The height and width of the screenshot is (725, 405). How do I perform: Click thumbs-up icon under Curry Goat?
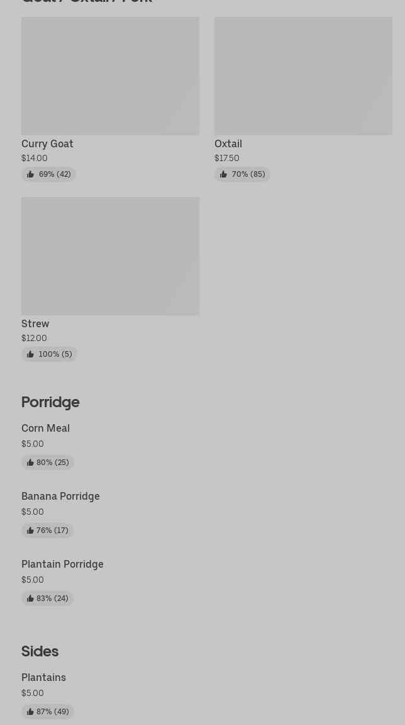(30, 174)
